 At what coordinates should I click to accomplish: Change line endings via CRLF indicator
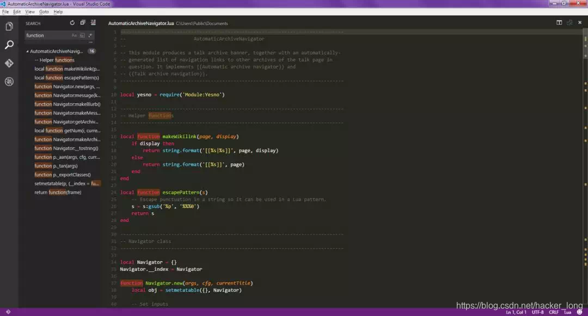[554, 312]
